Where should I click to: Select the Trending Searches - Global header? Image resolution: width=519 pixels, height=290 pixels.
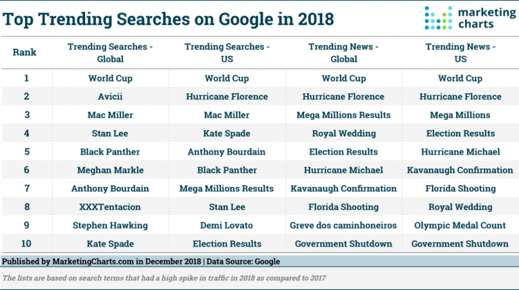click(x=110, y=52)
